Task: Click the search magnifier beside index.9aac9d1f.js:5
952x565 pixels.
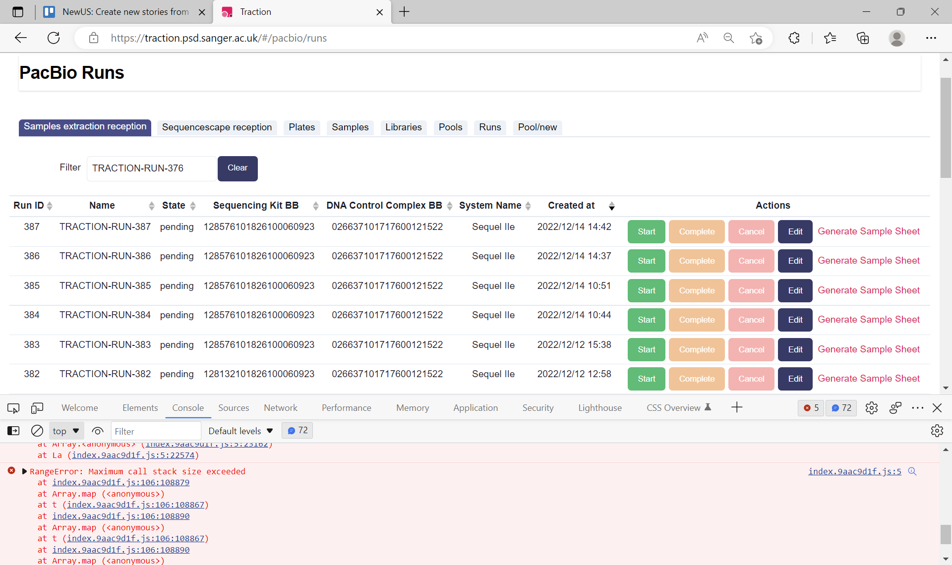Action: click(x=912, y=471)
